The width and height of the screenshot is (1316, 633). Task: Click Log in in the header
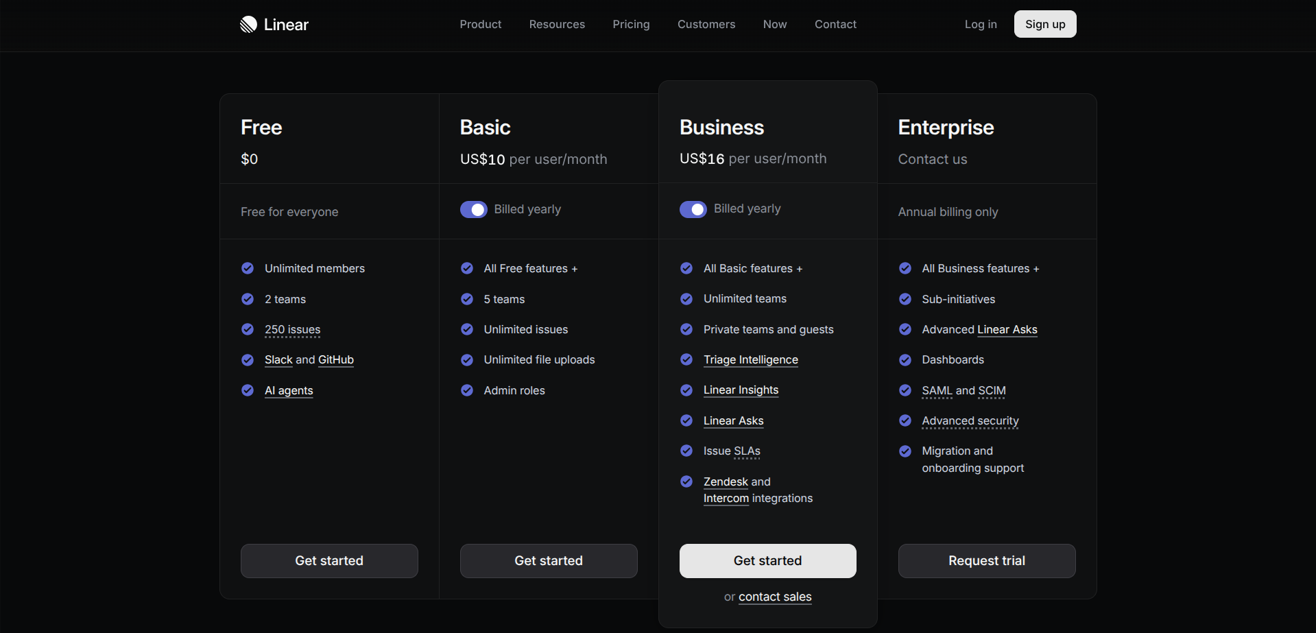980,24
